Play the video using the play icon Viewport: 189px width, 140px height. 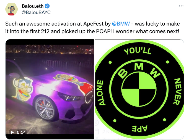point(12,132)
